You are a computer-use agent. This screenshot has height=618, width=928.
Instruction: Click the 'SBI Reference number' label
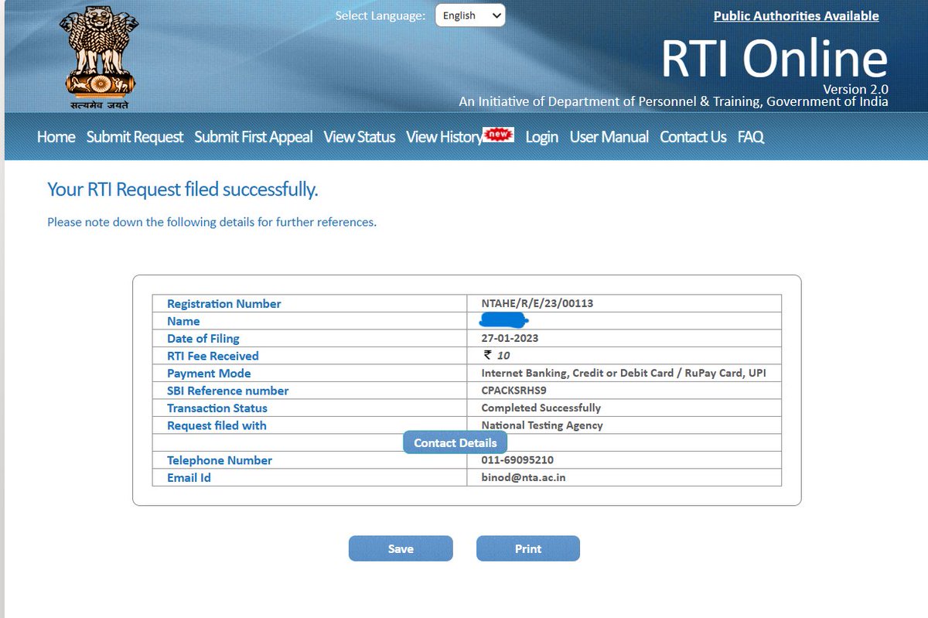227,391
